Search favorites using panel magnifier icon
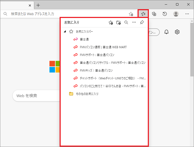194x147 pixels. pyautogui.click(x=126, y=22)
